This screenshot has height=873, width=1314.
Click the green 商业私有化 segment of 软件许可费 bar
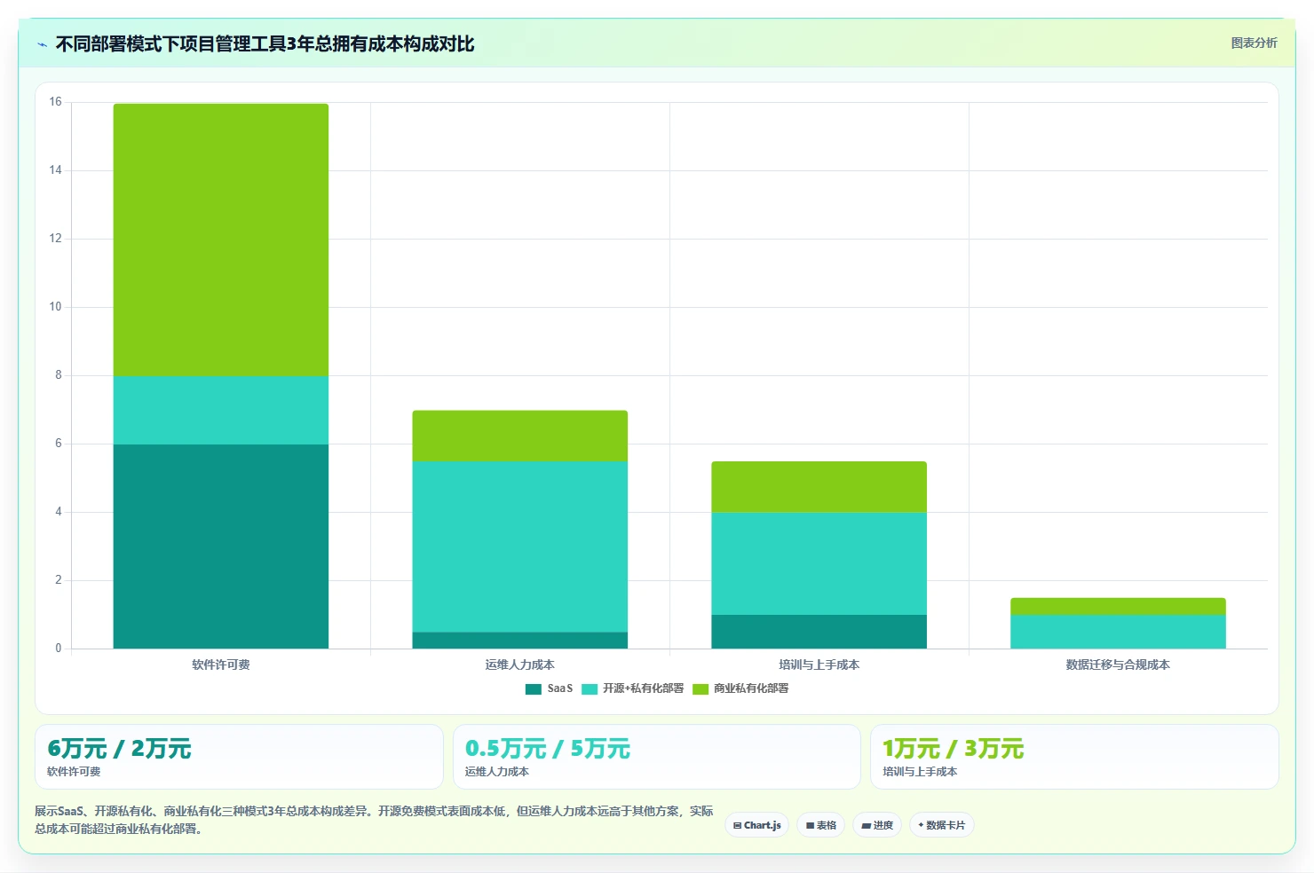pyautogui.click(x=221, y=240)
